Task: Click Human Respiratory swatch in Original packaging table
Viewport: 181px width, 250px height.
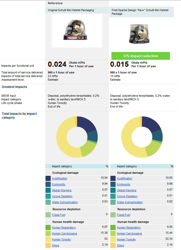Action: click(48, 228)
